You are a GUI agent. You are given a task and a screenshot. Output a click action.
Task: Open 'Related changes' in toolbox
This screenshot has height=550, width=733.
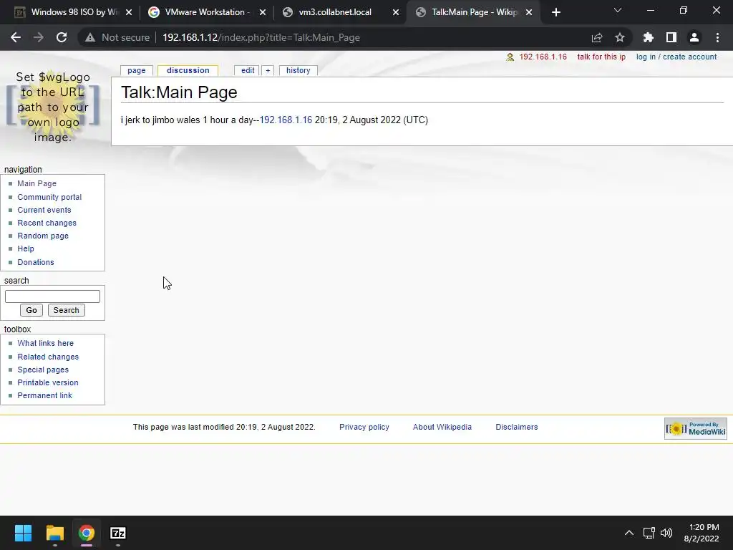tap(48, 357)
